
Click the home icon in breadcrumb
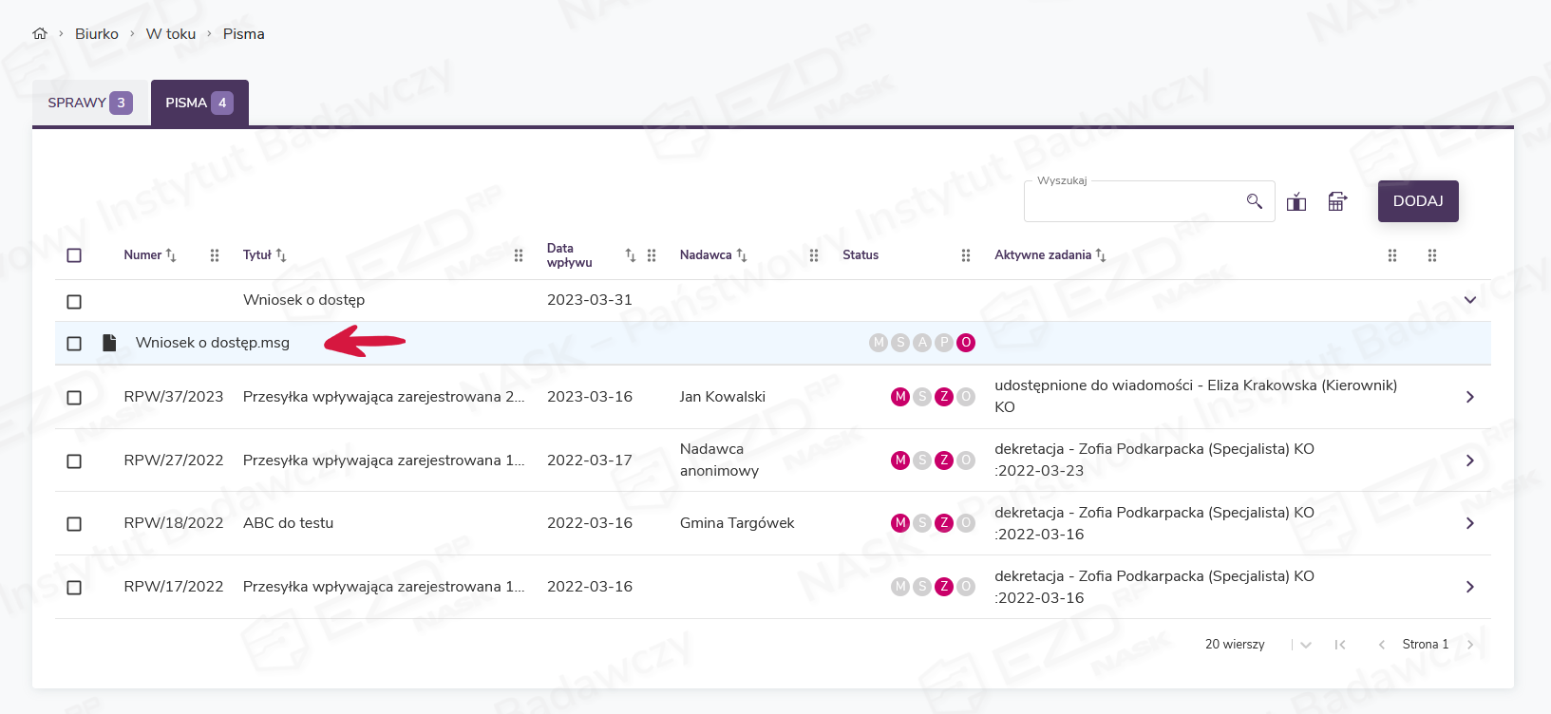click(40, 34)
